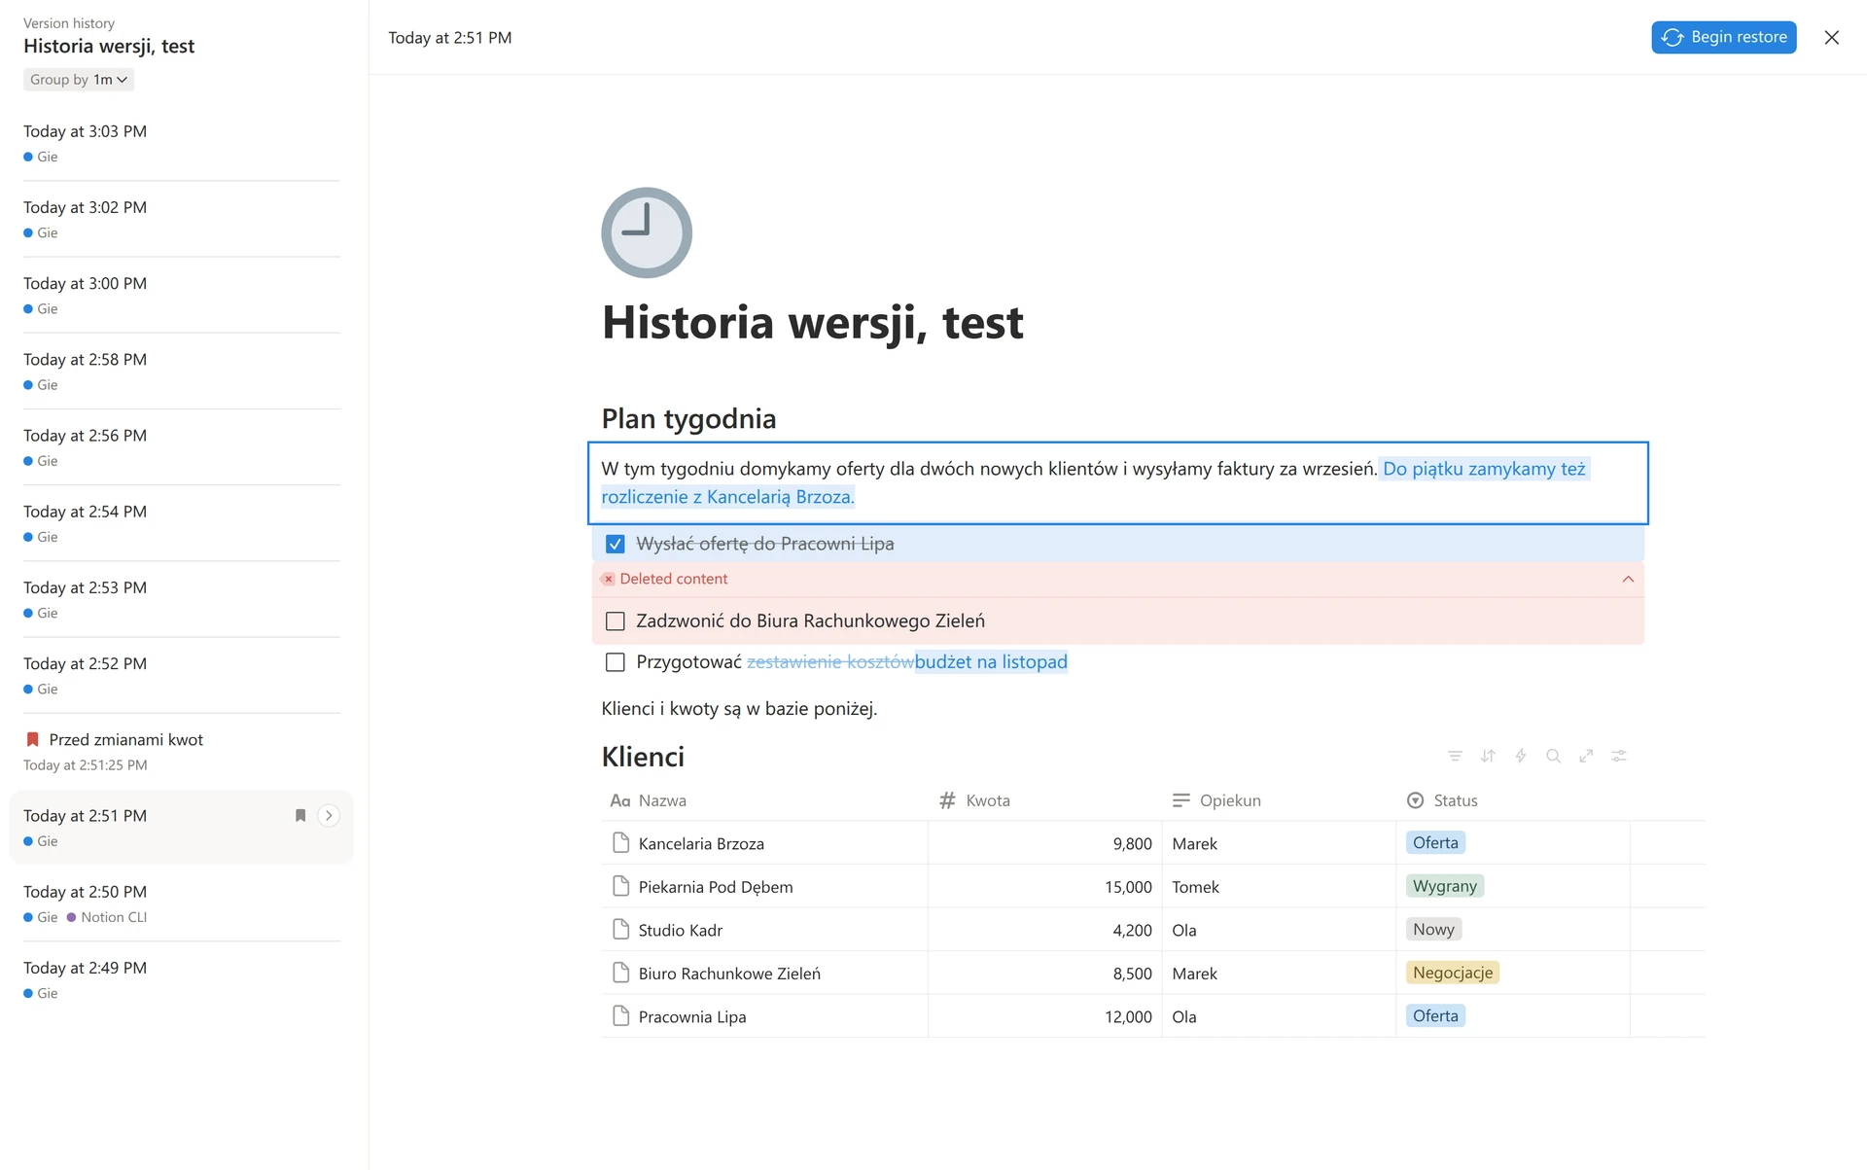Select the Today at 3:00 PM version
The width and height of the screenshot is (1867, 1170).
[182, 296]
